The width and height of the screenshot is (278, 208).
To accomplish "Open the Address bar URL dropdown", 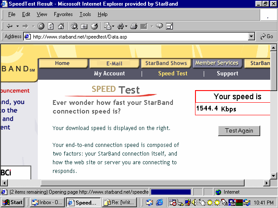I will [251, 36].
